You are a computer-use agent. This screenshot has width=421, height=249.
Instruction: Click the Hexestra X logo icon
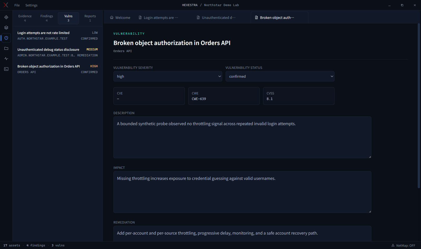(6, 5)
